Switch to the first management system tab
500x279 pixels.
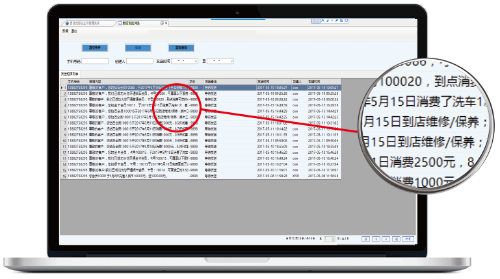tap(86, 23)
